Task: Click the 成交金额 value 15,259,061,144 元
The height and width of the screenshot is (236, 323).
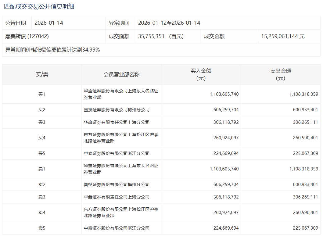Action: [283, 36]
